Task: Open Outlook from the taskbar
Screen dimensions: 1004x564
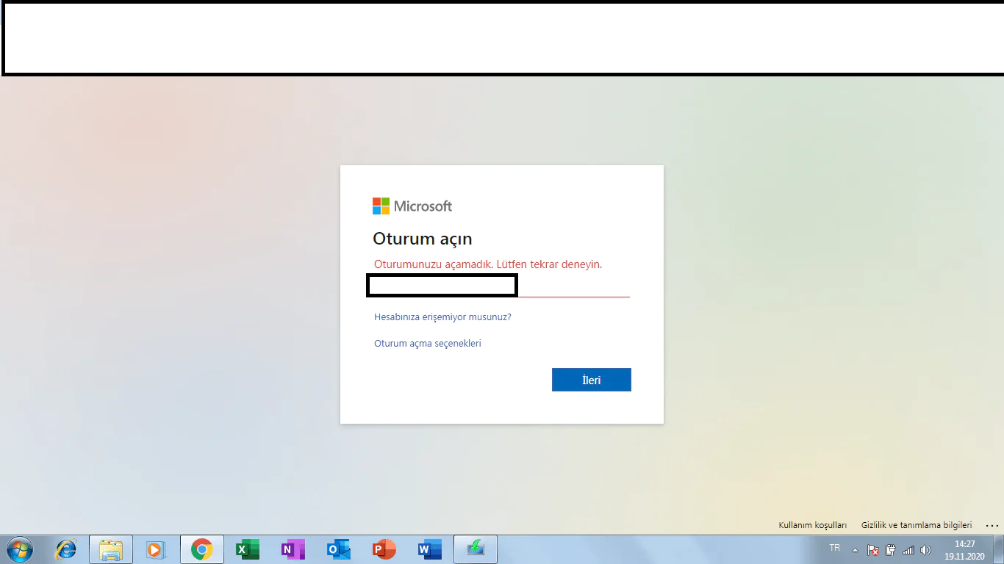Action: (338, 549)
